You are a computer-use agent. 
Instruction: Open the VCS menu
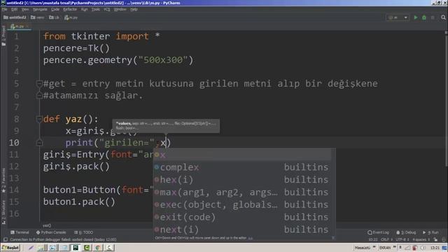point(107,9)
